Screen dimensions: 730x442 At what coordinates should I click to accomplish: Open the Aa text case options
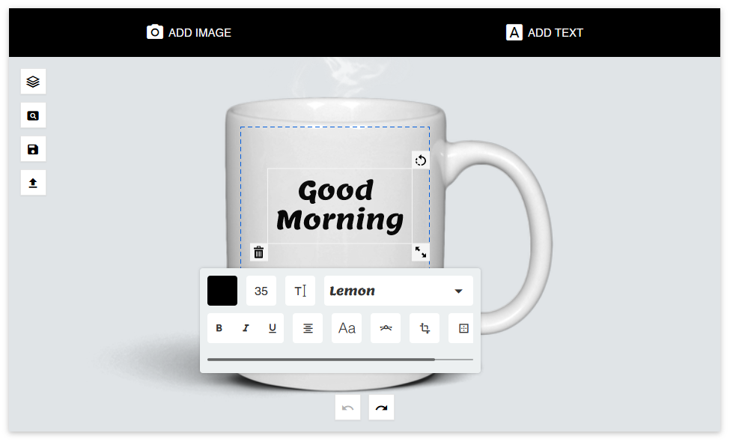(x=347, y=328)
